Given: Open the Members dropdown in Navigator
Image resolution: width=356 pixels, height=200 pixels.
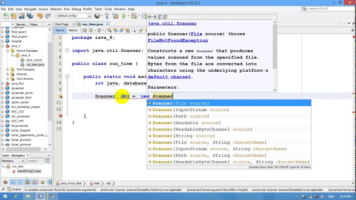Looking at the screenshot, I should coord(13,161).
